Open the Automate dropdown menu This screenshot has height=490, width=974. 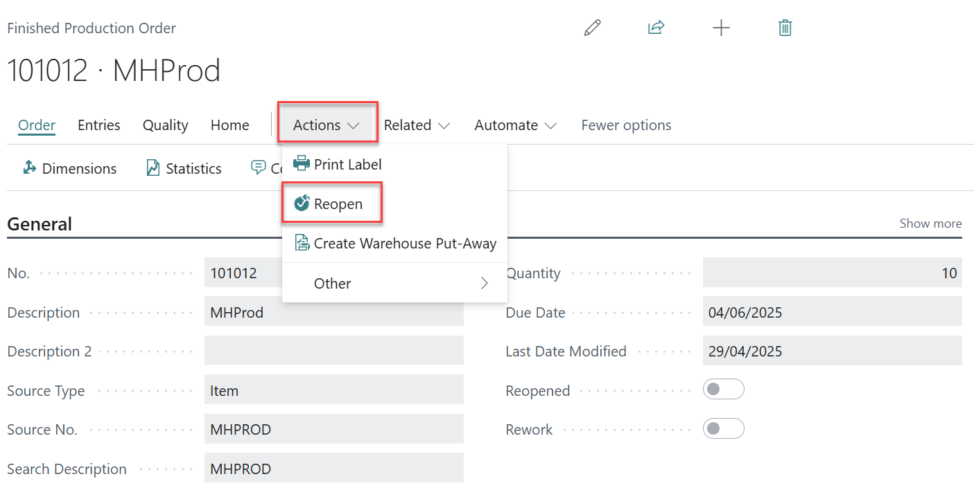click(x=515, y=125)
